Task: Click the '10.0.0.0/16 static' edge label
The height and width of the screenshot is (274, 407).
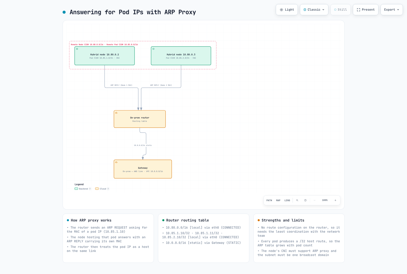Action: pos(143,145)
